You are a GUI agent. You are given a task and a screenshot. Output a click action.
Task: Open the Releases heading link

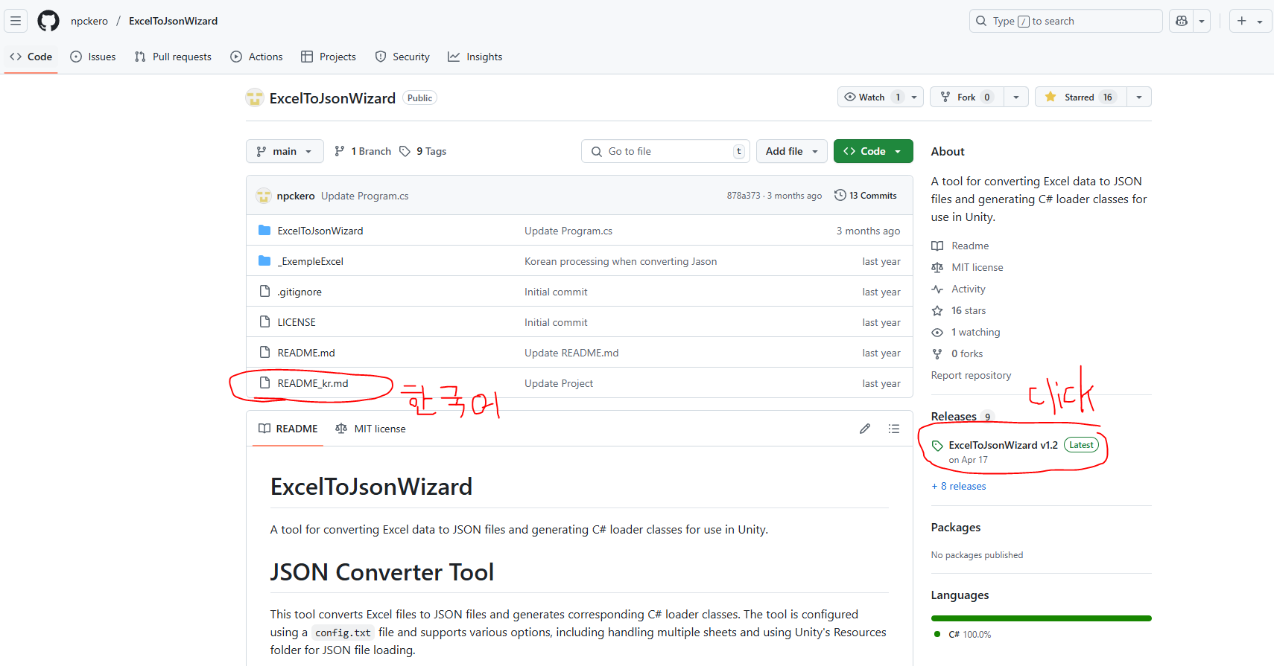click(962, 416)
